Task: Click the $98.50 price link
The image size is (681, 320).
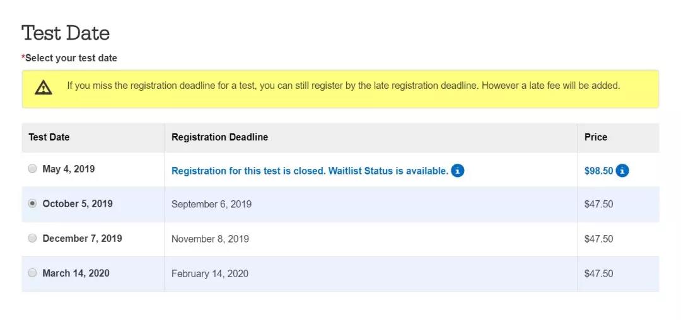Action: pyautogui.click(x=598, y=171)
